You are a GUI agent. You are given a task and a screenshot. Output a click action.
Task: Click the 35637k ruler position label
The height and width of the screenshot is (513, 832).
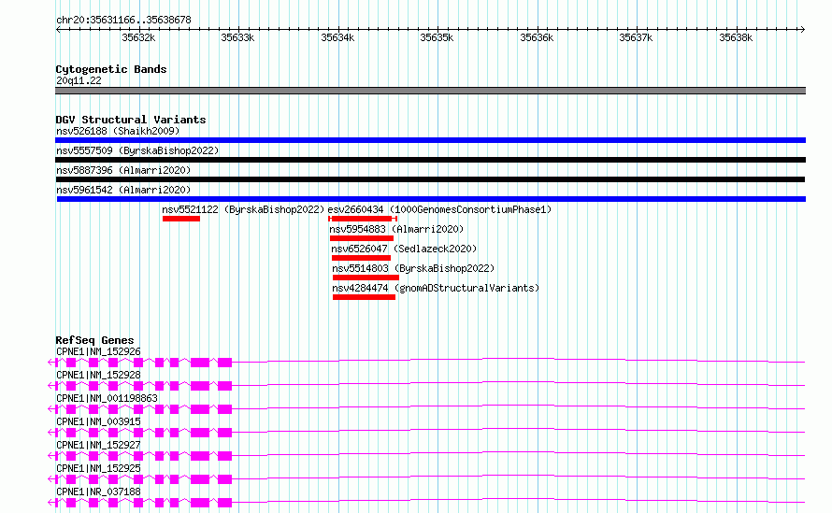tap(636, 37)
